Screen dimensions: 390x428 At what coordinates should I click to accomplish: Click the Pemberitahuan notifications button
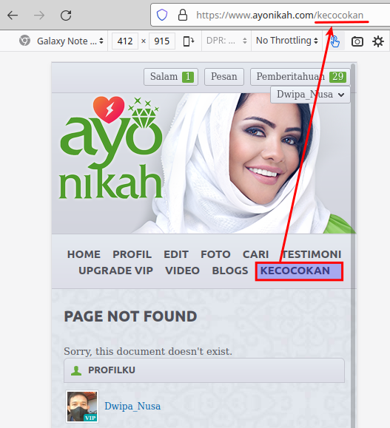tap(300, 77)
